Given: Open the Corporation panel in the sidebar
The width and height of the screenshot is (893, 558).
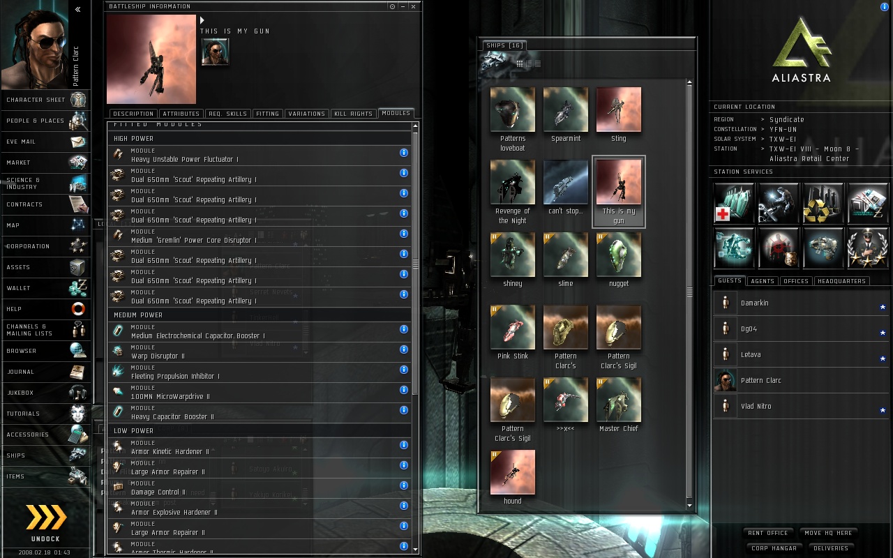Looking at the screenshot, I should pyautogui.click(x=45, y=246).
